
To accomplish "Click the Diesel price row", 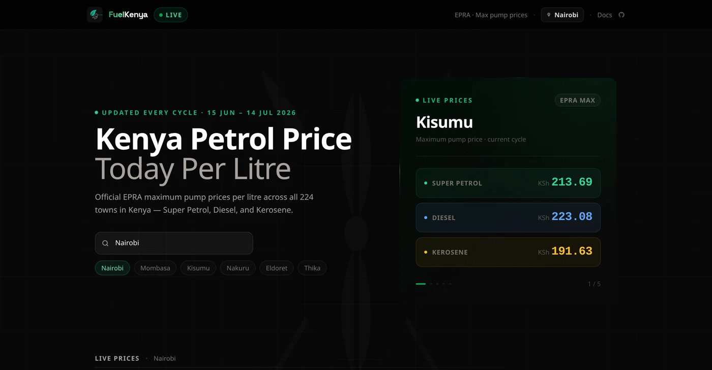I will tap(508, 217).
